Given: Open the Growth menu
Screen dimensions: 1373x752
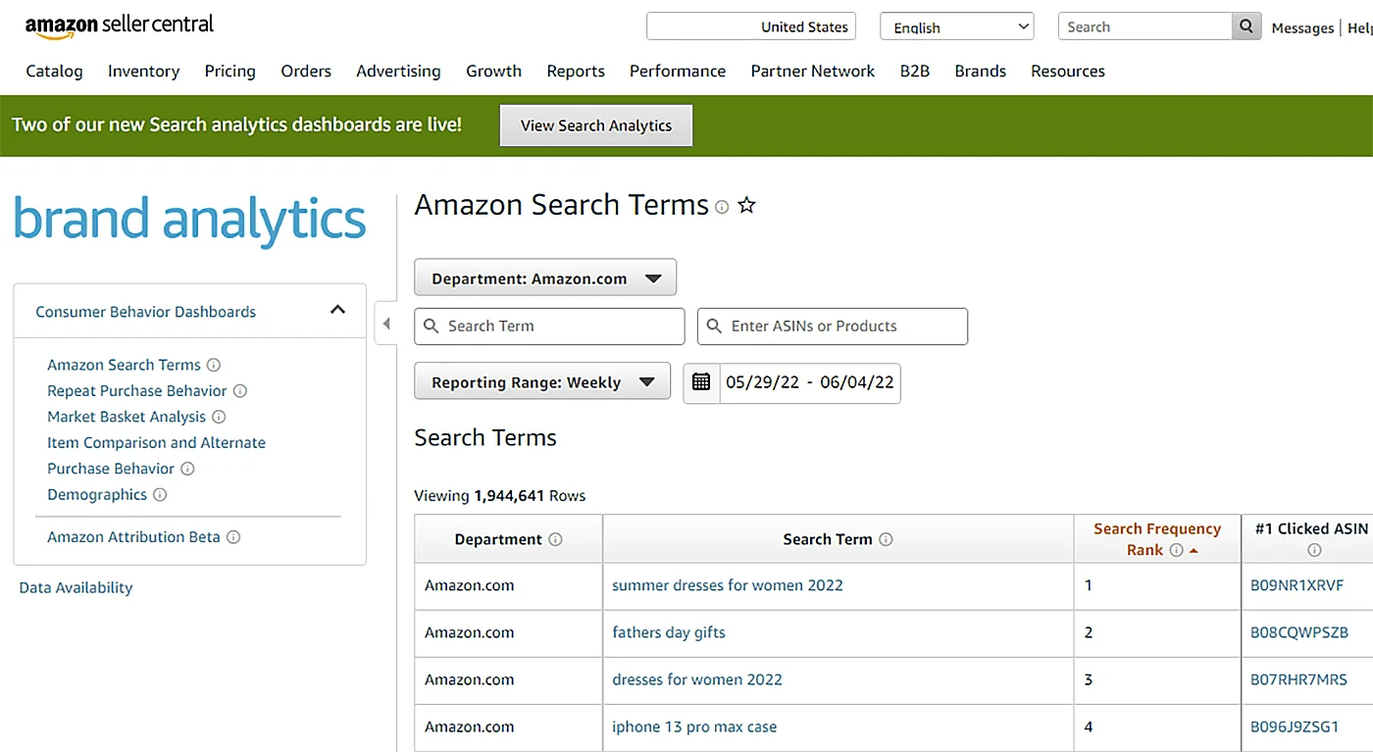Looking at the screenshot, I should pos(493,71).
